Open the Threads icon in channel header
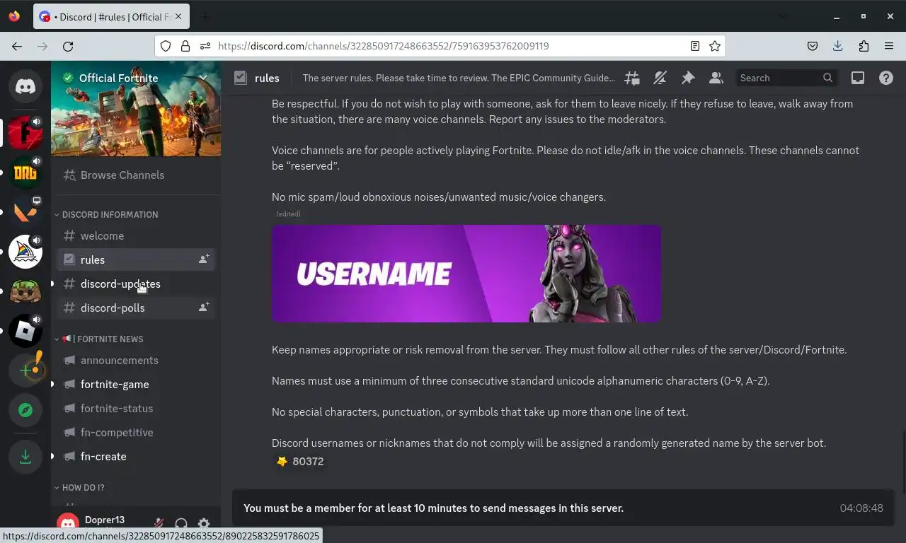 tap(631, 78)
